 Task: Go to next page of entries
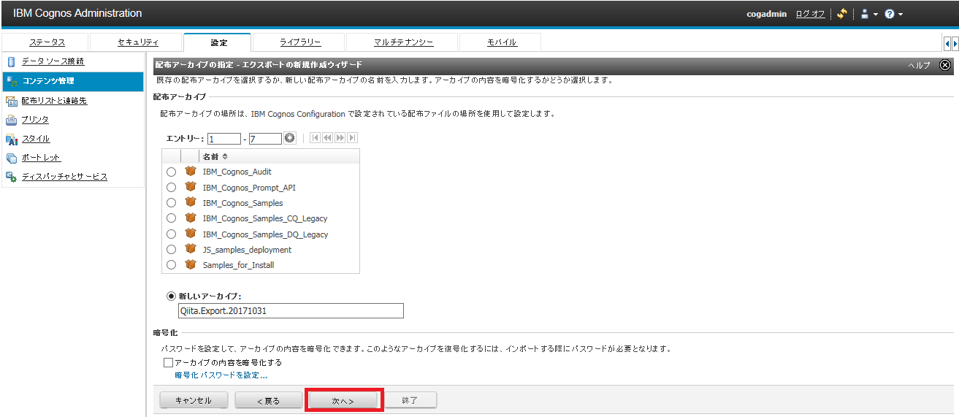[340, 137]
